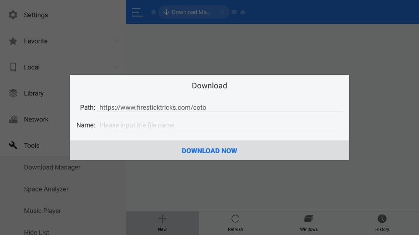This screenshot has width=419, height=235.
Task: Click the Path URL input field
Action: click(x=220, y=107)
